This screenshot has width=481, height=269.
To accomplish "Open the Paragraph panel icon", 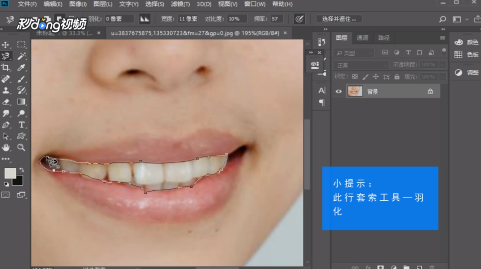I will [x=322, y=103].
